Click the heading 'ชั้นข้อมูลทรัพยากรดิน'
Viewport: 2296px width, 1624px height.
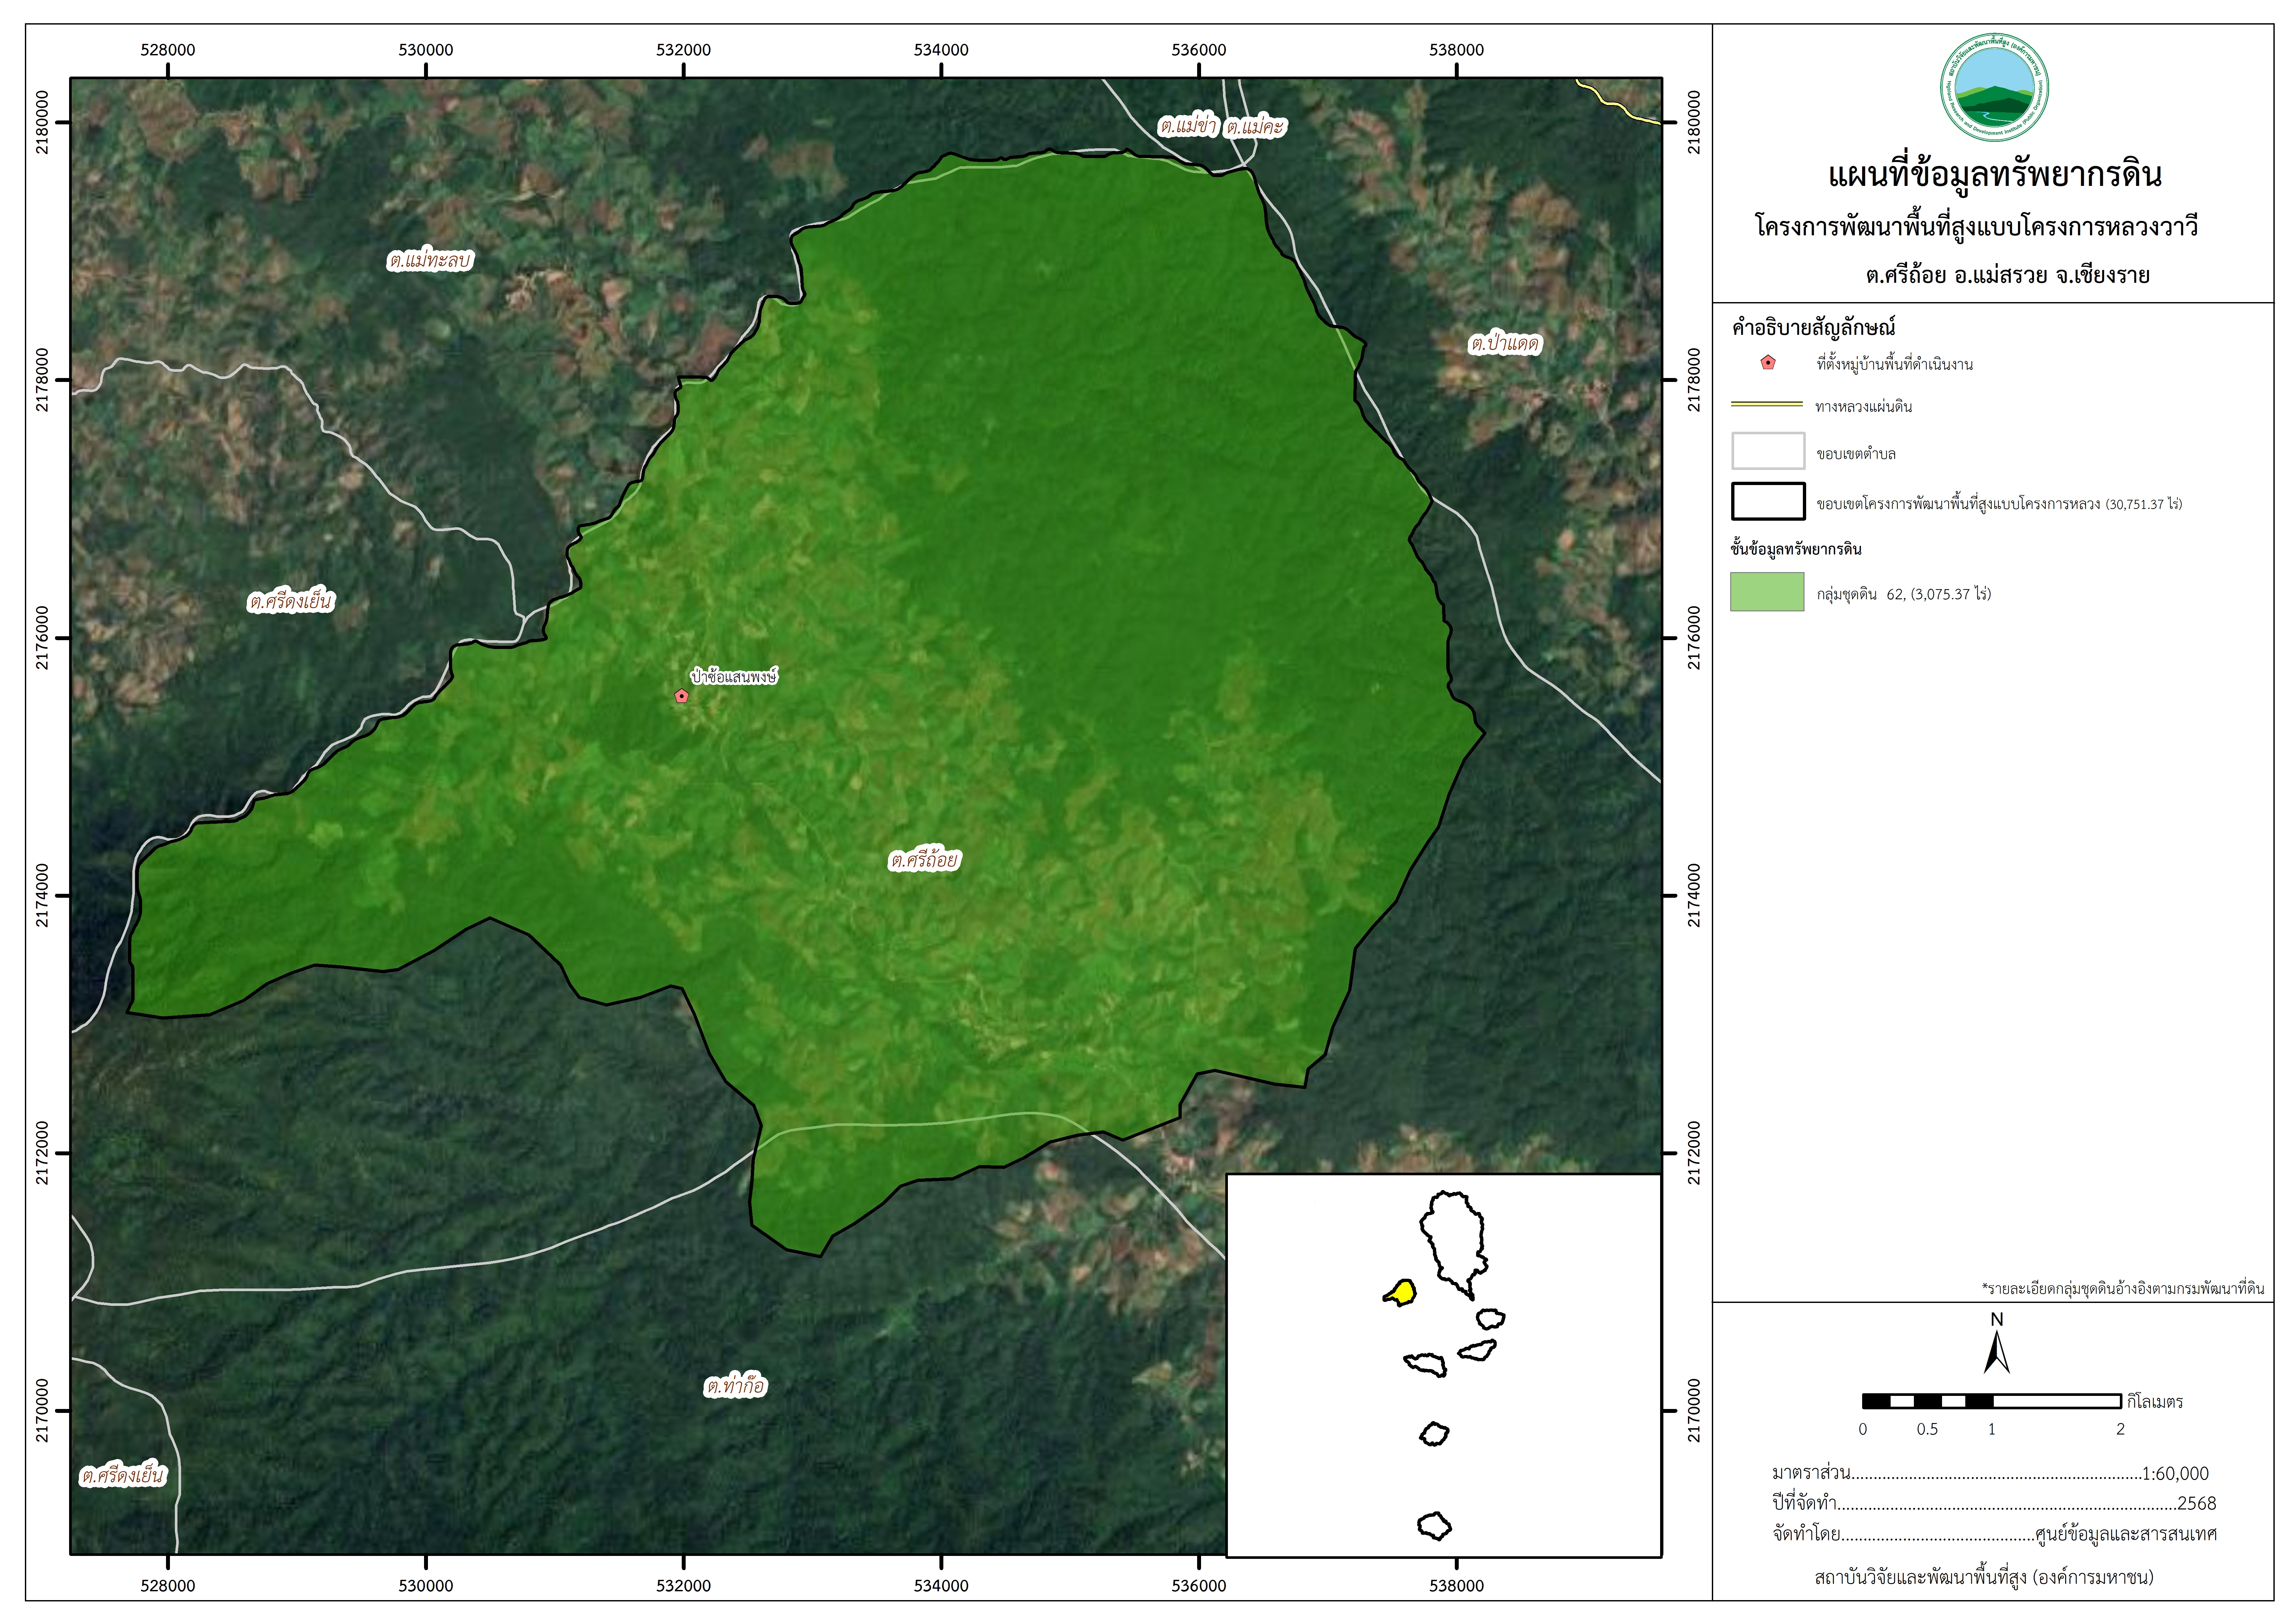[x=1796, y=549]
